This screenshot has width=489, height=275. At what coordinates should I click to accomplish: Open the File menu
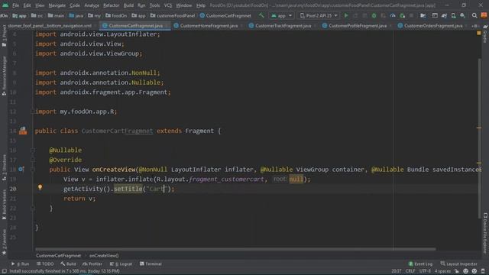(x=15, y=5)
